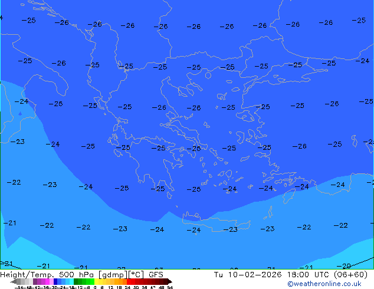This screenshot has height=289, width=374.
Task: Click the -20 temperature label on map
Action: [x=344, y=266]
